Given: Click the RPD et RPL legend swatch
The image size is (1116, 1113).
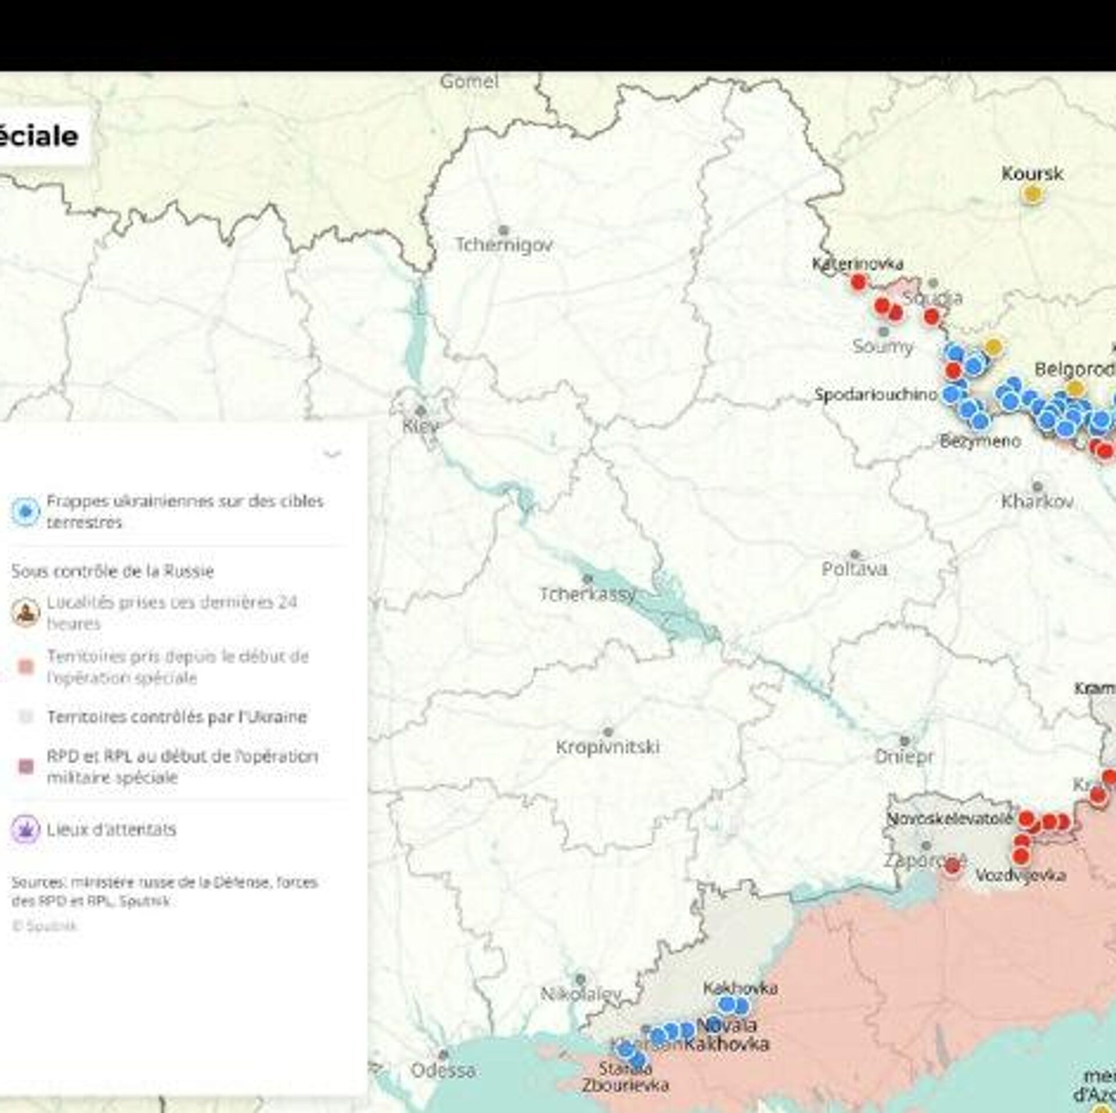Looking at the screenshot, I should [26, 766].
